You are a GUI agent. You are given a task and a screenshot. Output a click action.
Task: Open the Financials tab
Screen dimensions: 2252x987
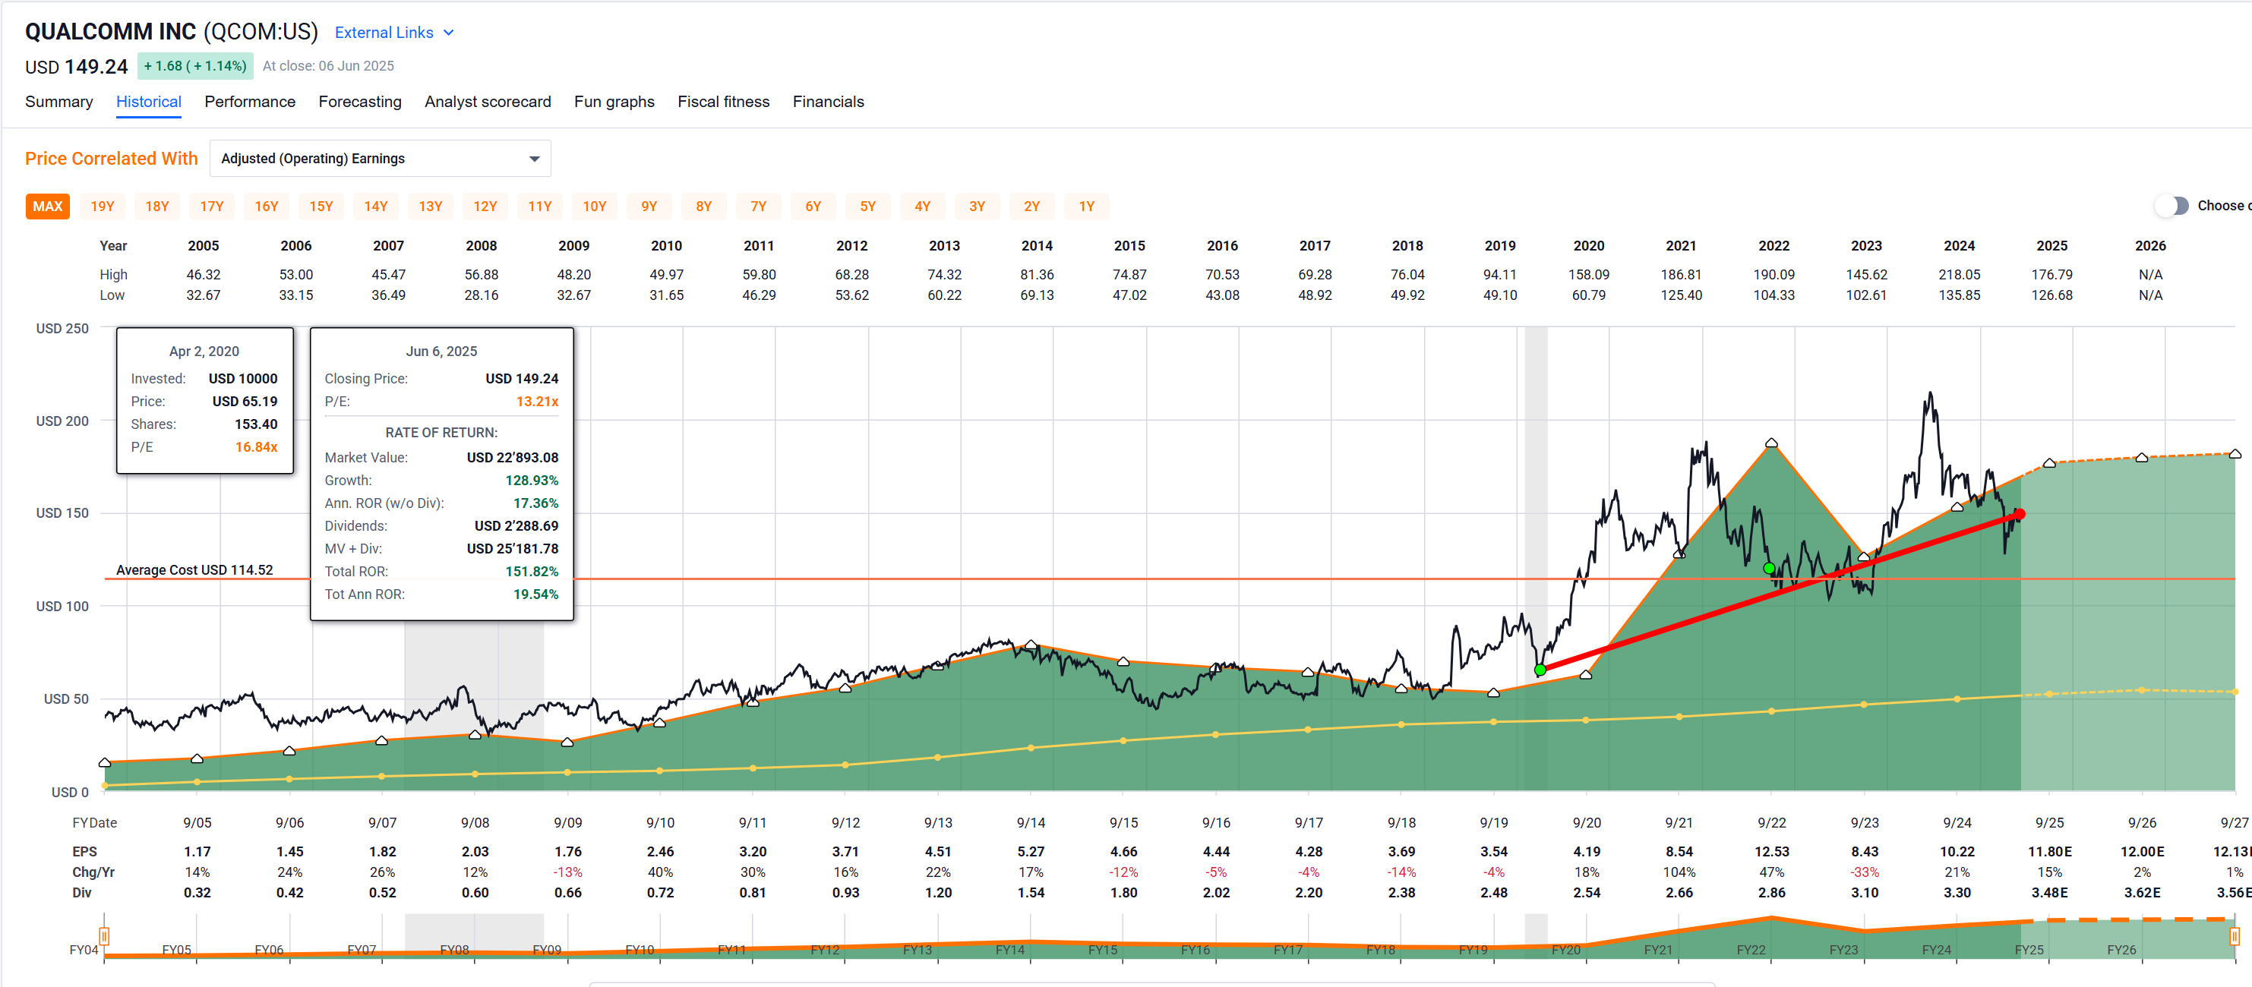coord(829,102)
